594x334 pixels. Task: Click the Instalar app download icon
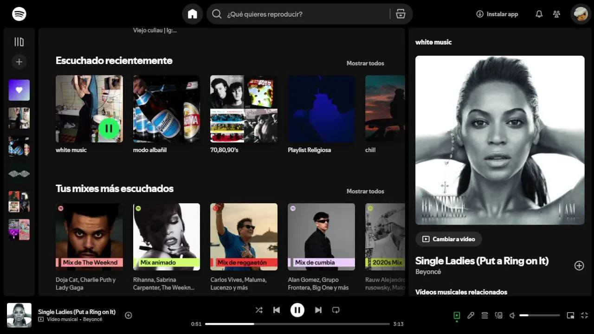click(x=480, y=14)
